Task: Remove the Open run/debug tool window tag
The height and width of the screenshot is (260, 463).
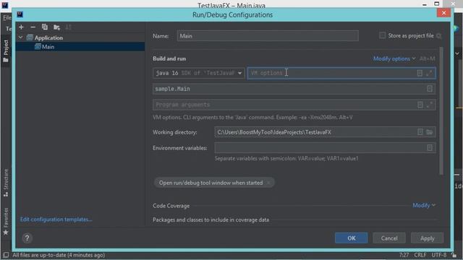Action: [x=268, y=183]
